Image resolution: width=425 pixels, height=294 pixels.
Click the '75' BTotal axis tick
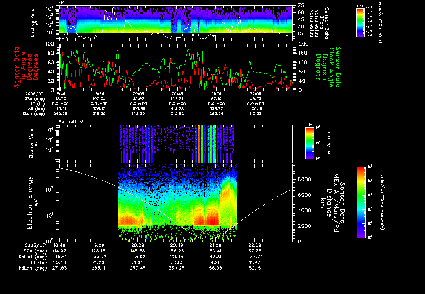(301, 5)
